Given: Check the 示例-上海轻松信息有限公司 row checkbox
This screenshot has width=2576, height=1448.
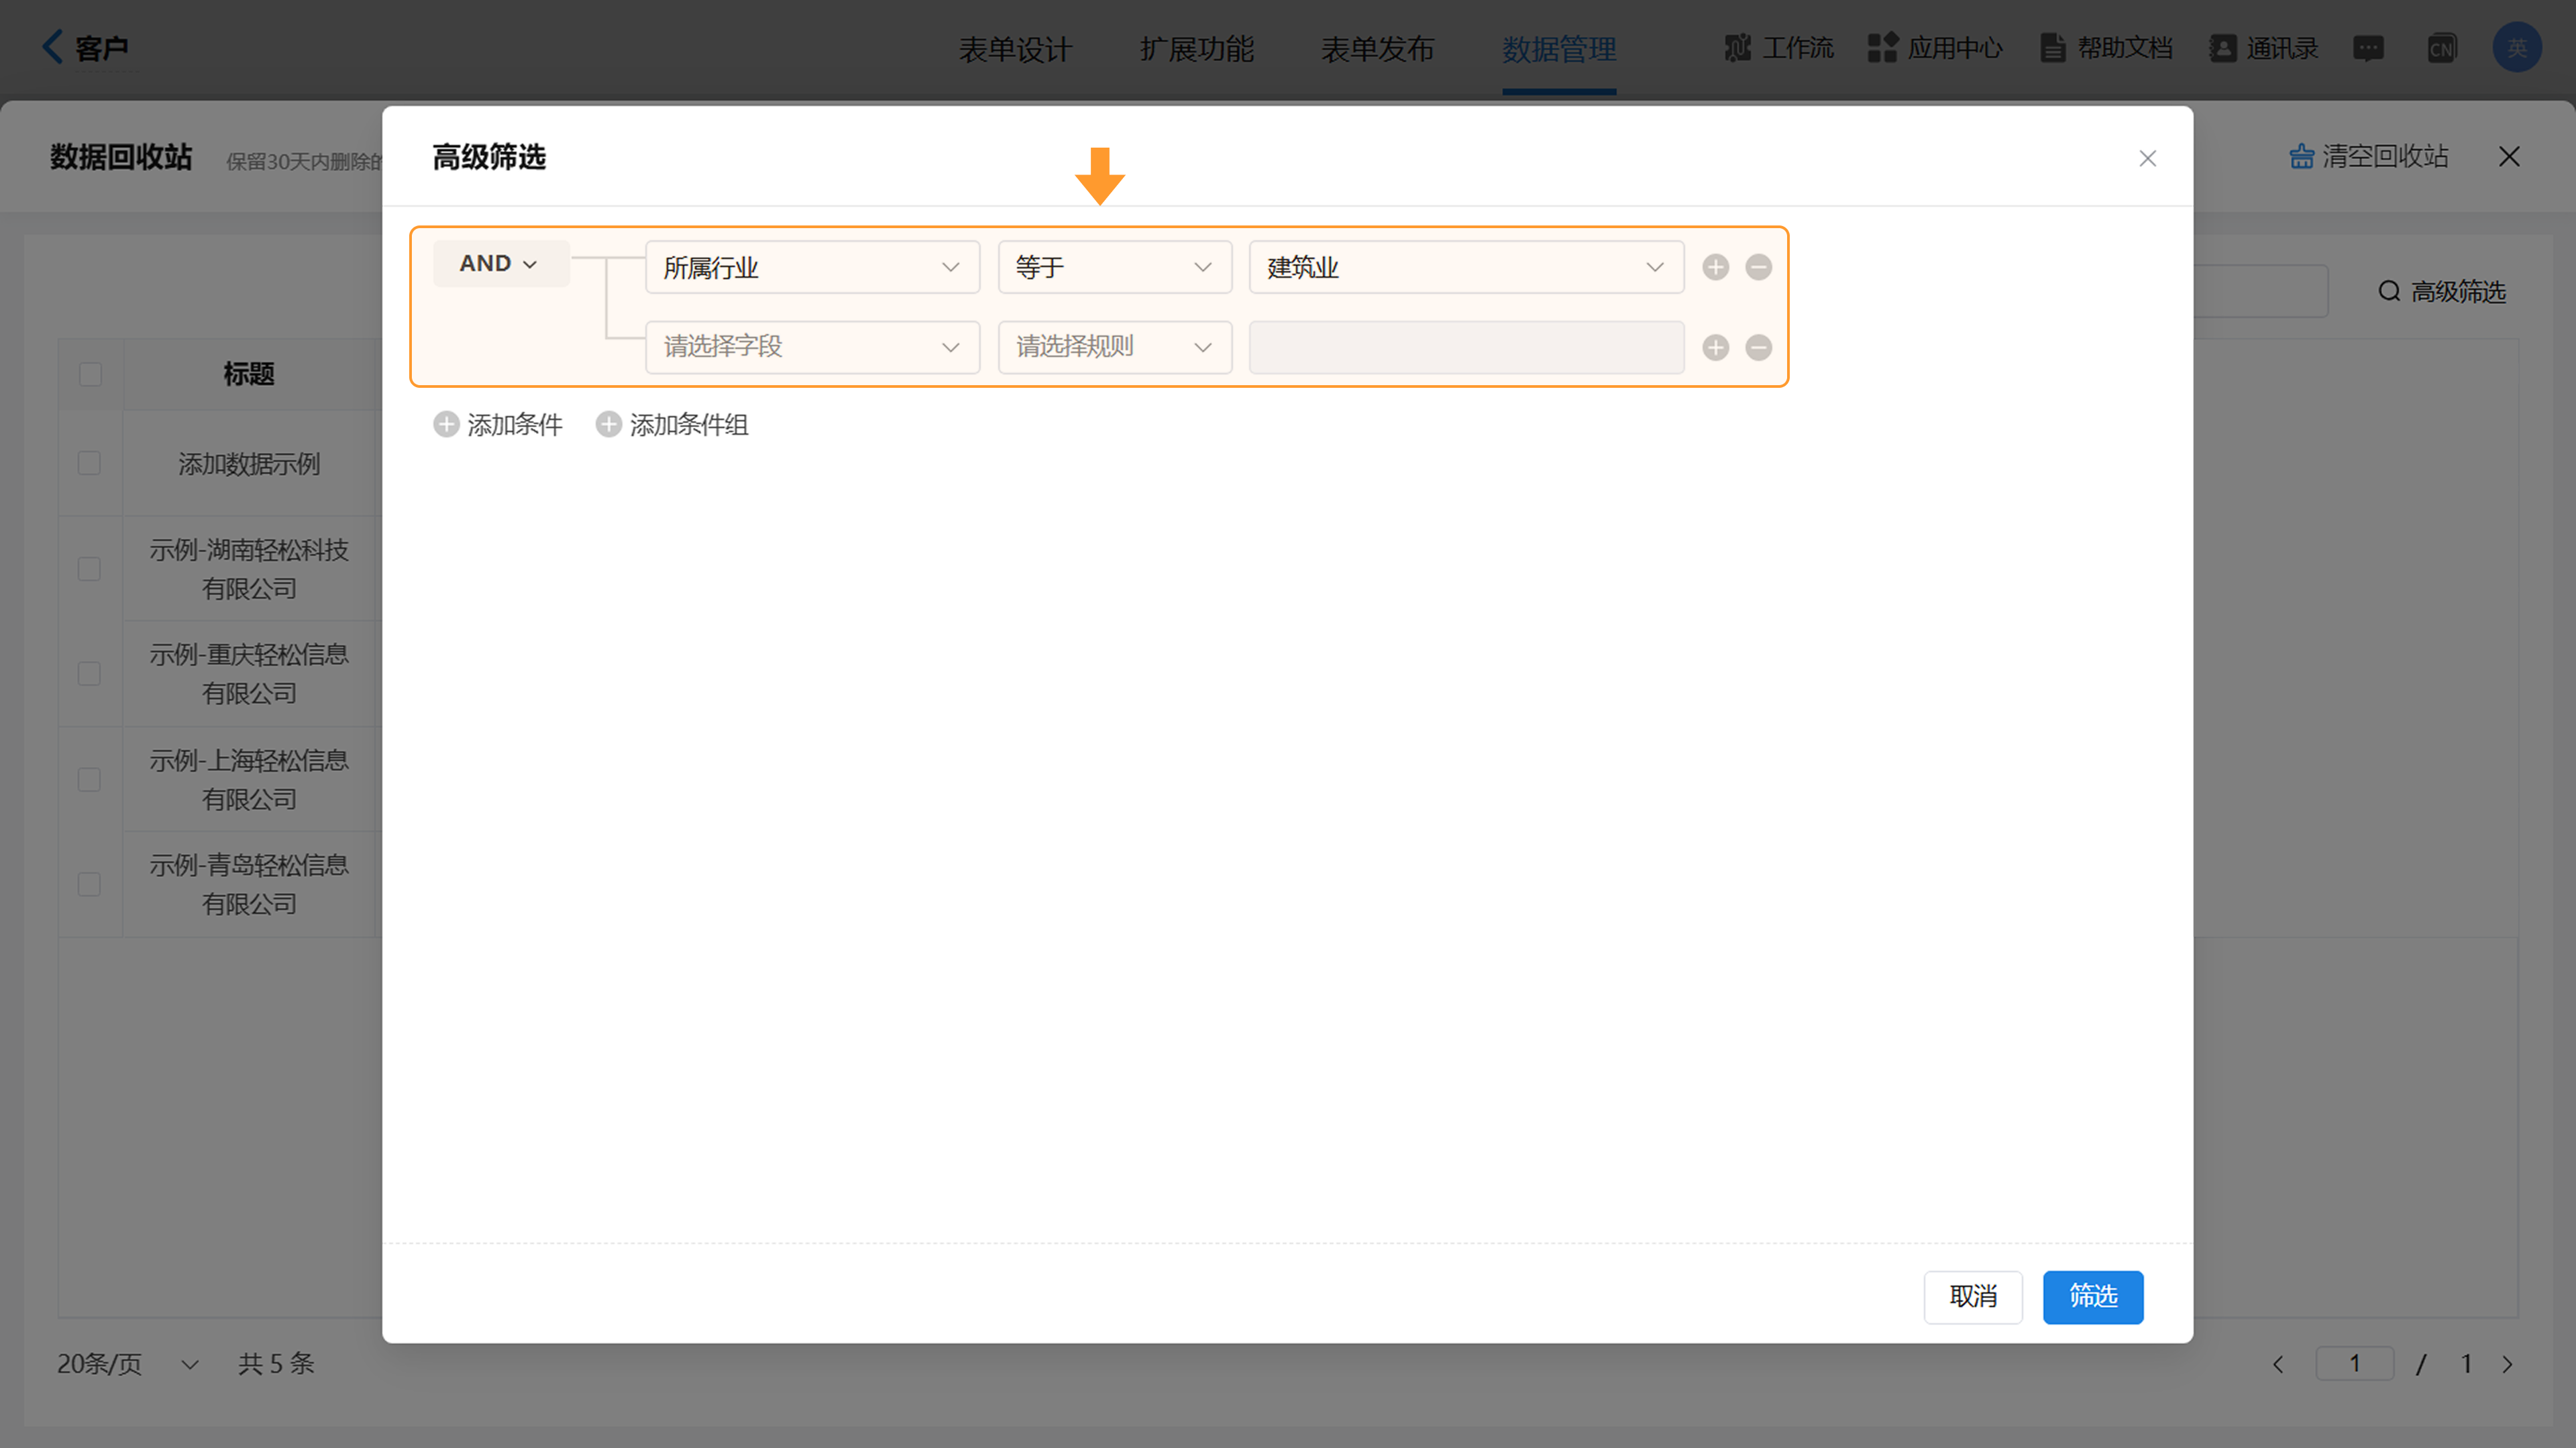Looking at the screenshot, I should click(89, 779).
